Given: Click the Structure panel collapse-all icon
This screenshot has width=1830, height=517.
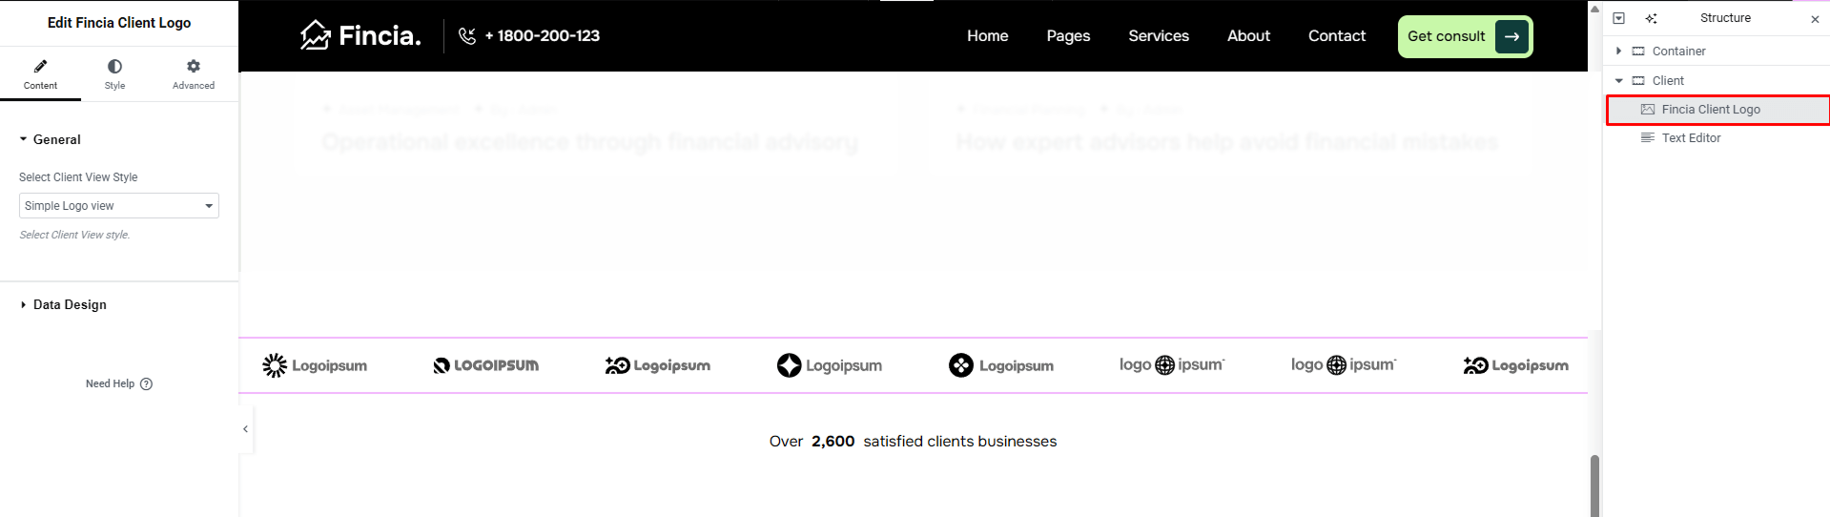Looking at the screenshot, I should click(1618, 18).
